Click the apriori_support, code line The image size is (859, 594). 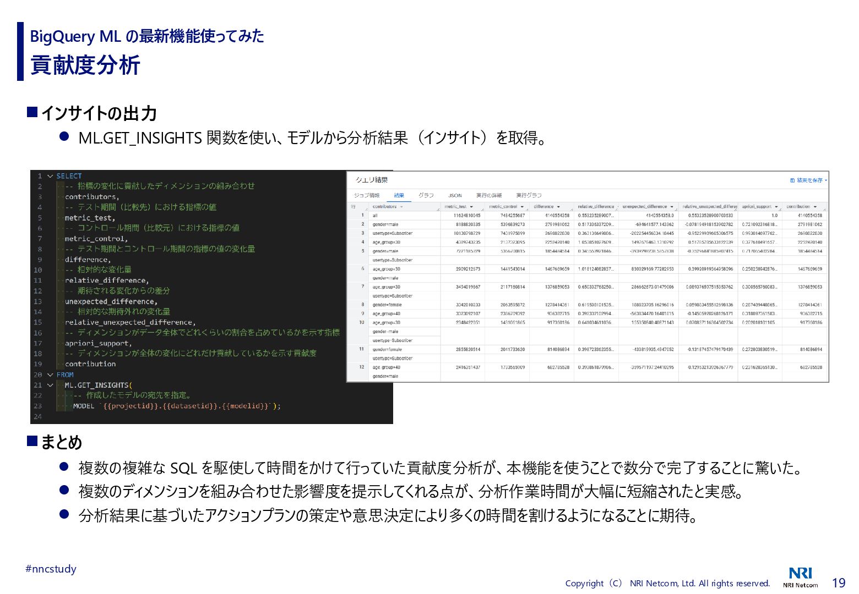pos(99,343)
